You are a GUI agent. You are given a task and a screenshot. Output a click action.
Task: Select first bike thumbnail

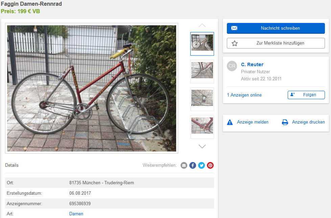pyautogui.click(x=202, y=44)
